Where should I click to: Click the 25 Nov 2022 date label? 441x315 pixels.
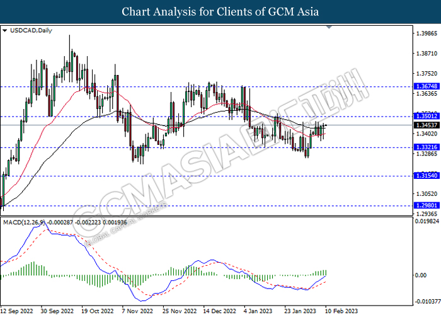coord(179,311)
